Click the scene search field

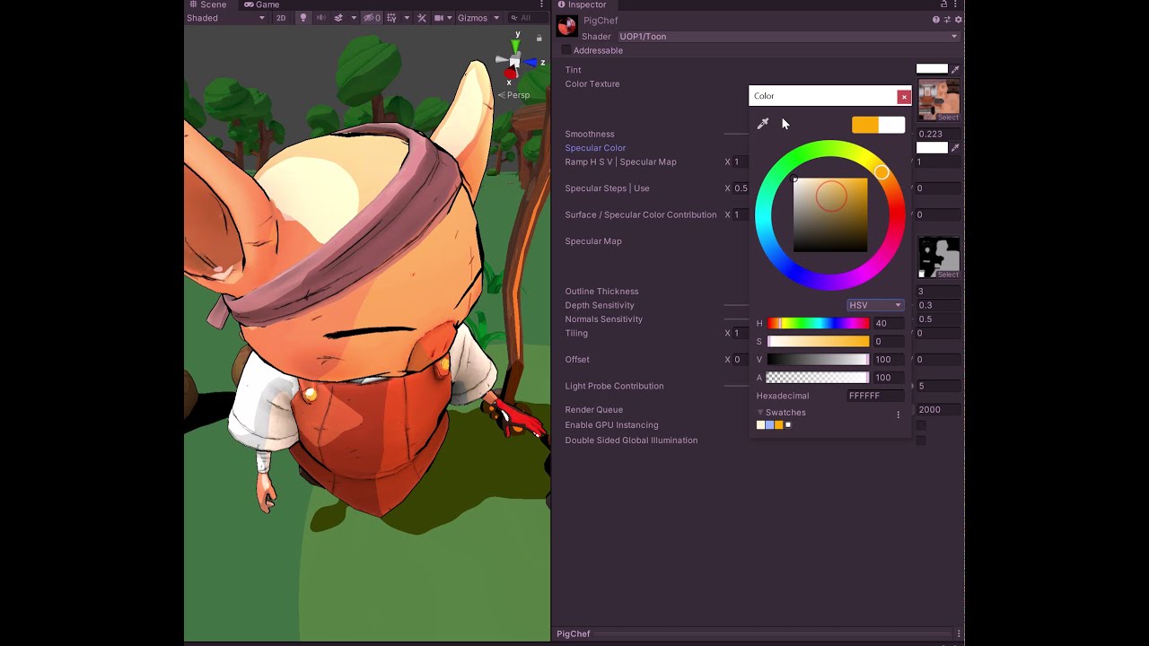(526, 18)
